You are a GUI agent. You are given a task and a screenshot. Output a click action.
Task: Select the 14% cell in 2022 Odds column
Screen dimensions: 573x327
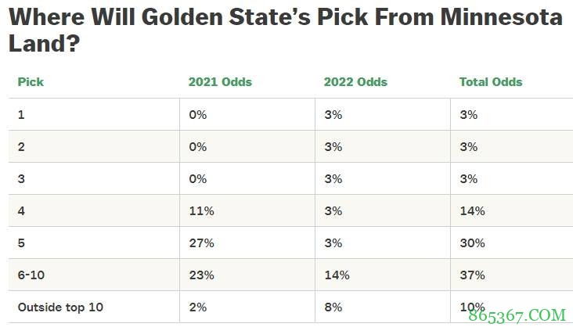point(337,275)
